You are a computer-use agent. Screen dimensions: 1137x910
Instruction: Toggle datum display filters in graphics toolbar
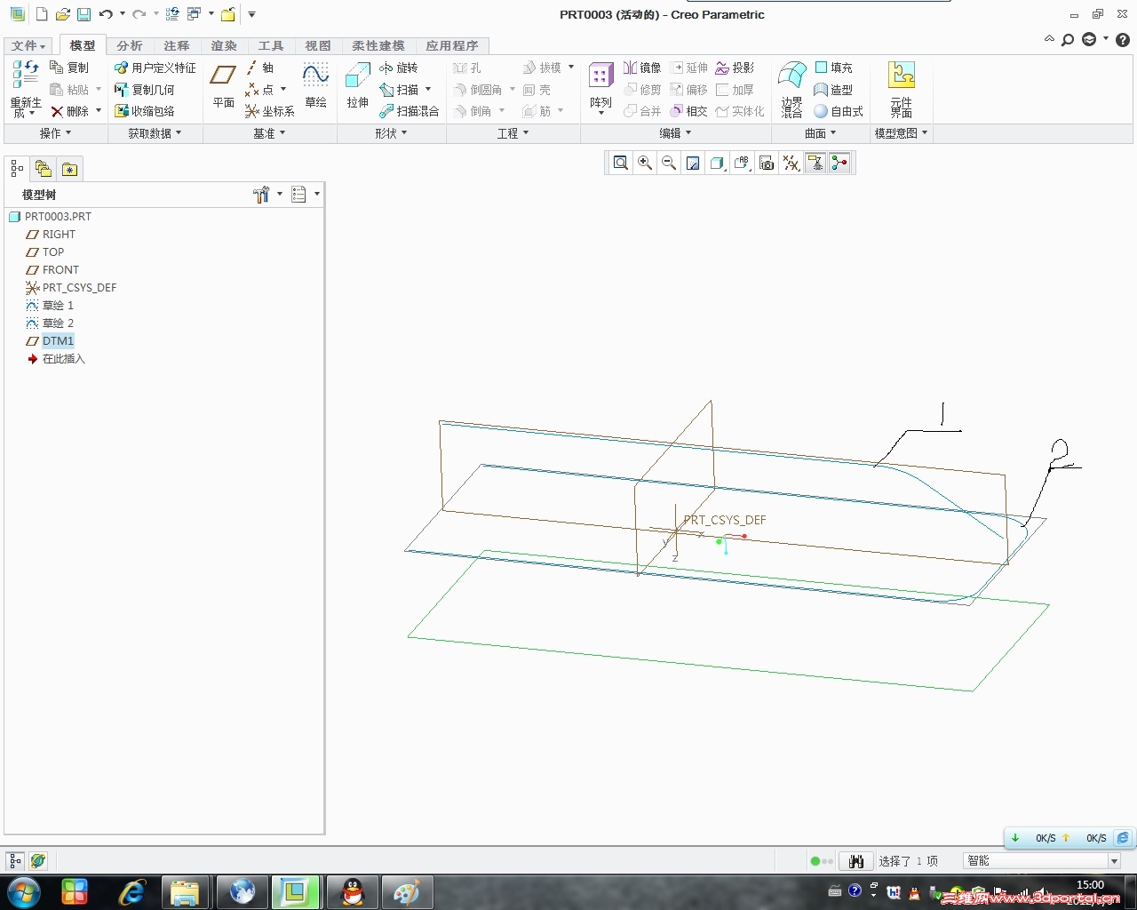click(x=791, y=163)
